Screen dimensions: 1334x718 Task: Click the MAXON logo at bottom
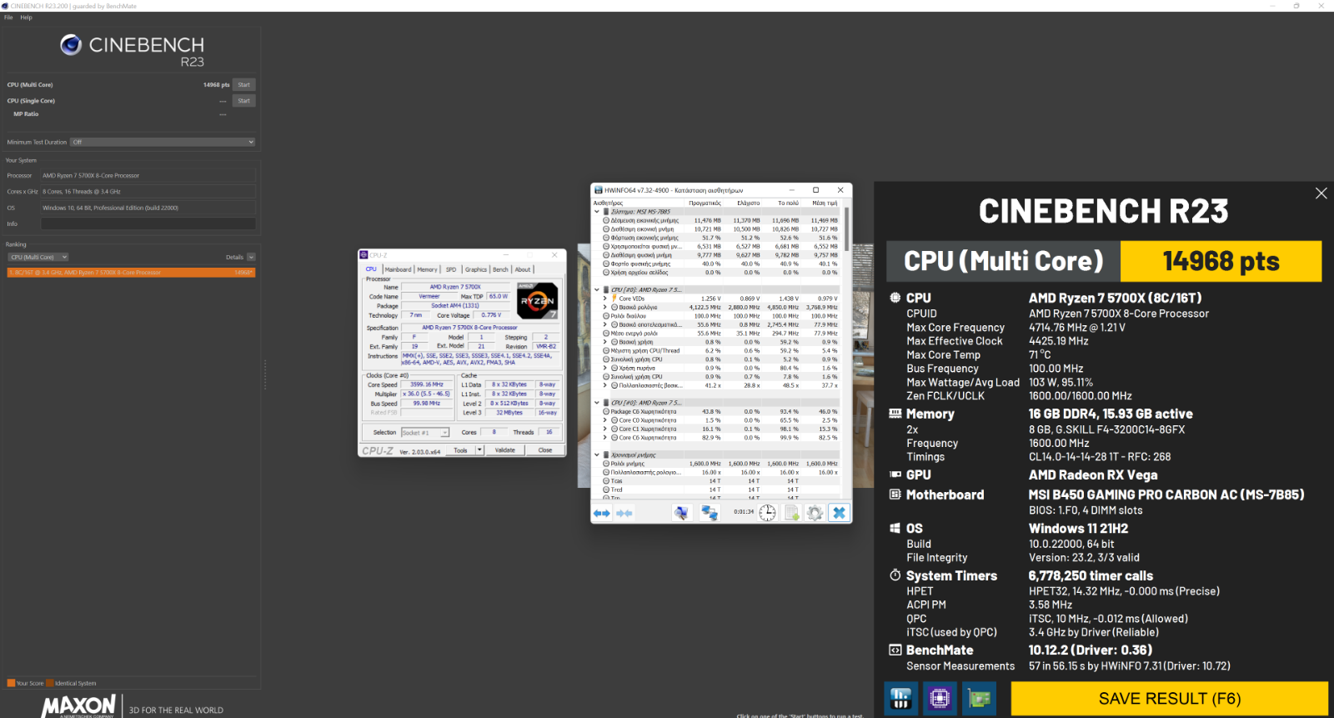(x=78, y=707)
